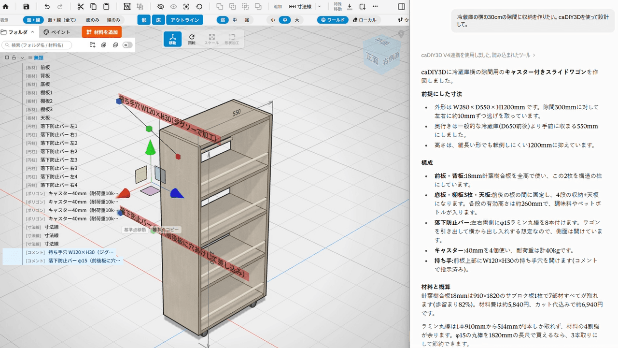618x348 pixels.
Task: Select 面のみ display mode
Action: pos(93,20)
